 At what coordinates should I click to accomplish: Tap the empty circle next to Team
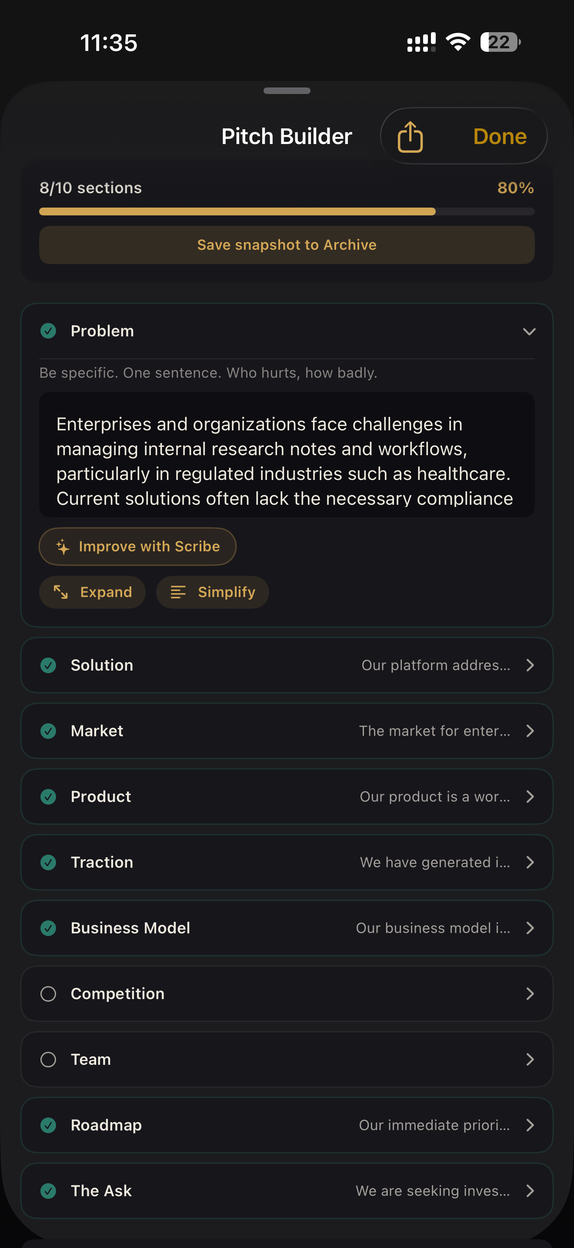48,1060
